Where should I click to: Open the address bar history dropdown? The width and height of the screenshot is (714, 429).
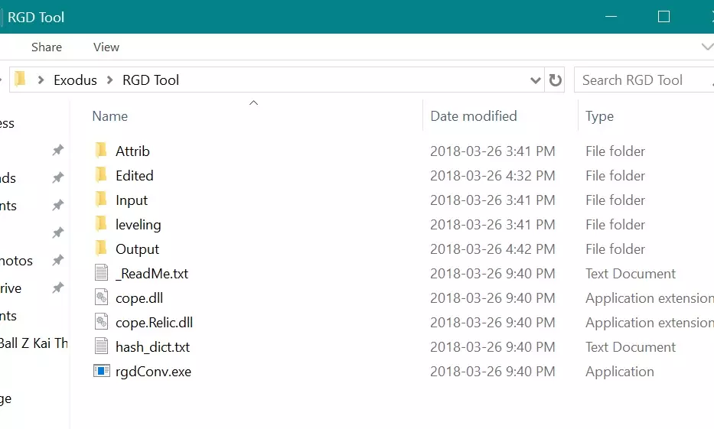[x=536, y=80]
